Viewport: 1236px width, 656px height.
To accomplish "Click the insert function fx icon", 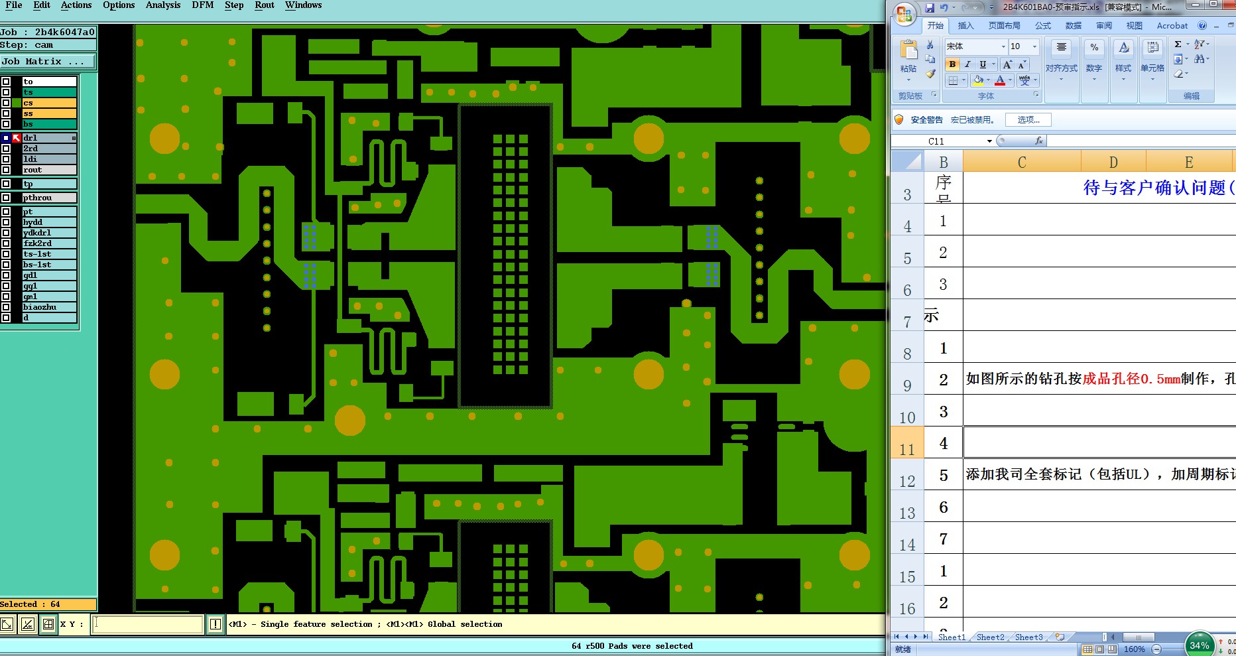I will click(x=1039, y=141).
